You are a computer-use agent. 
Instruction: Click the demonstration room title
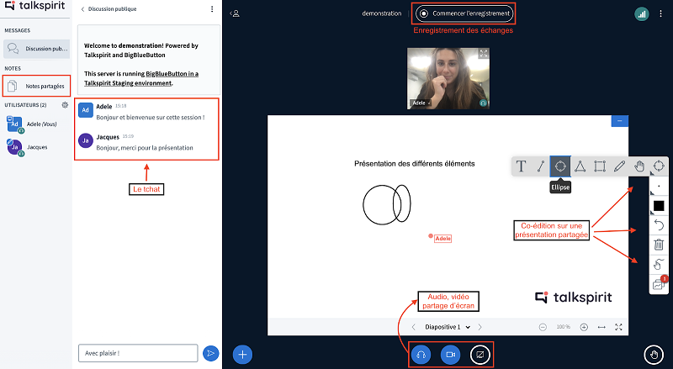click(x=382, y=13)
